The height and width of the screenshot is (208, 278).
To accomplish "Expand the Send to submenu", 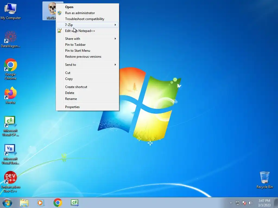I will tap(87, 64).
